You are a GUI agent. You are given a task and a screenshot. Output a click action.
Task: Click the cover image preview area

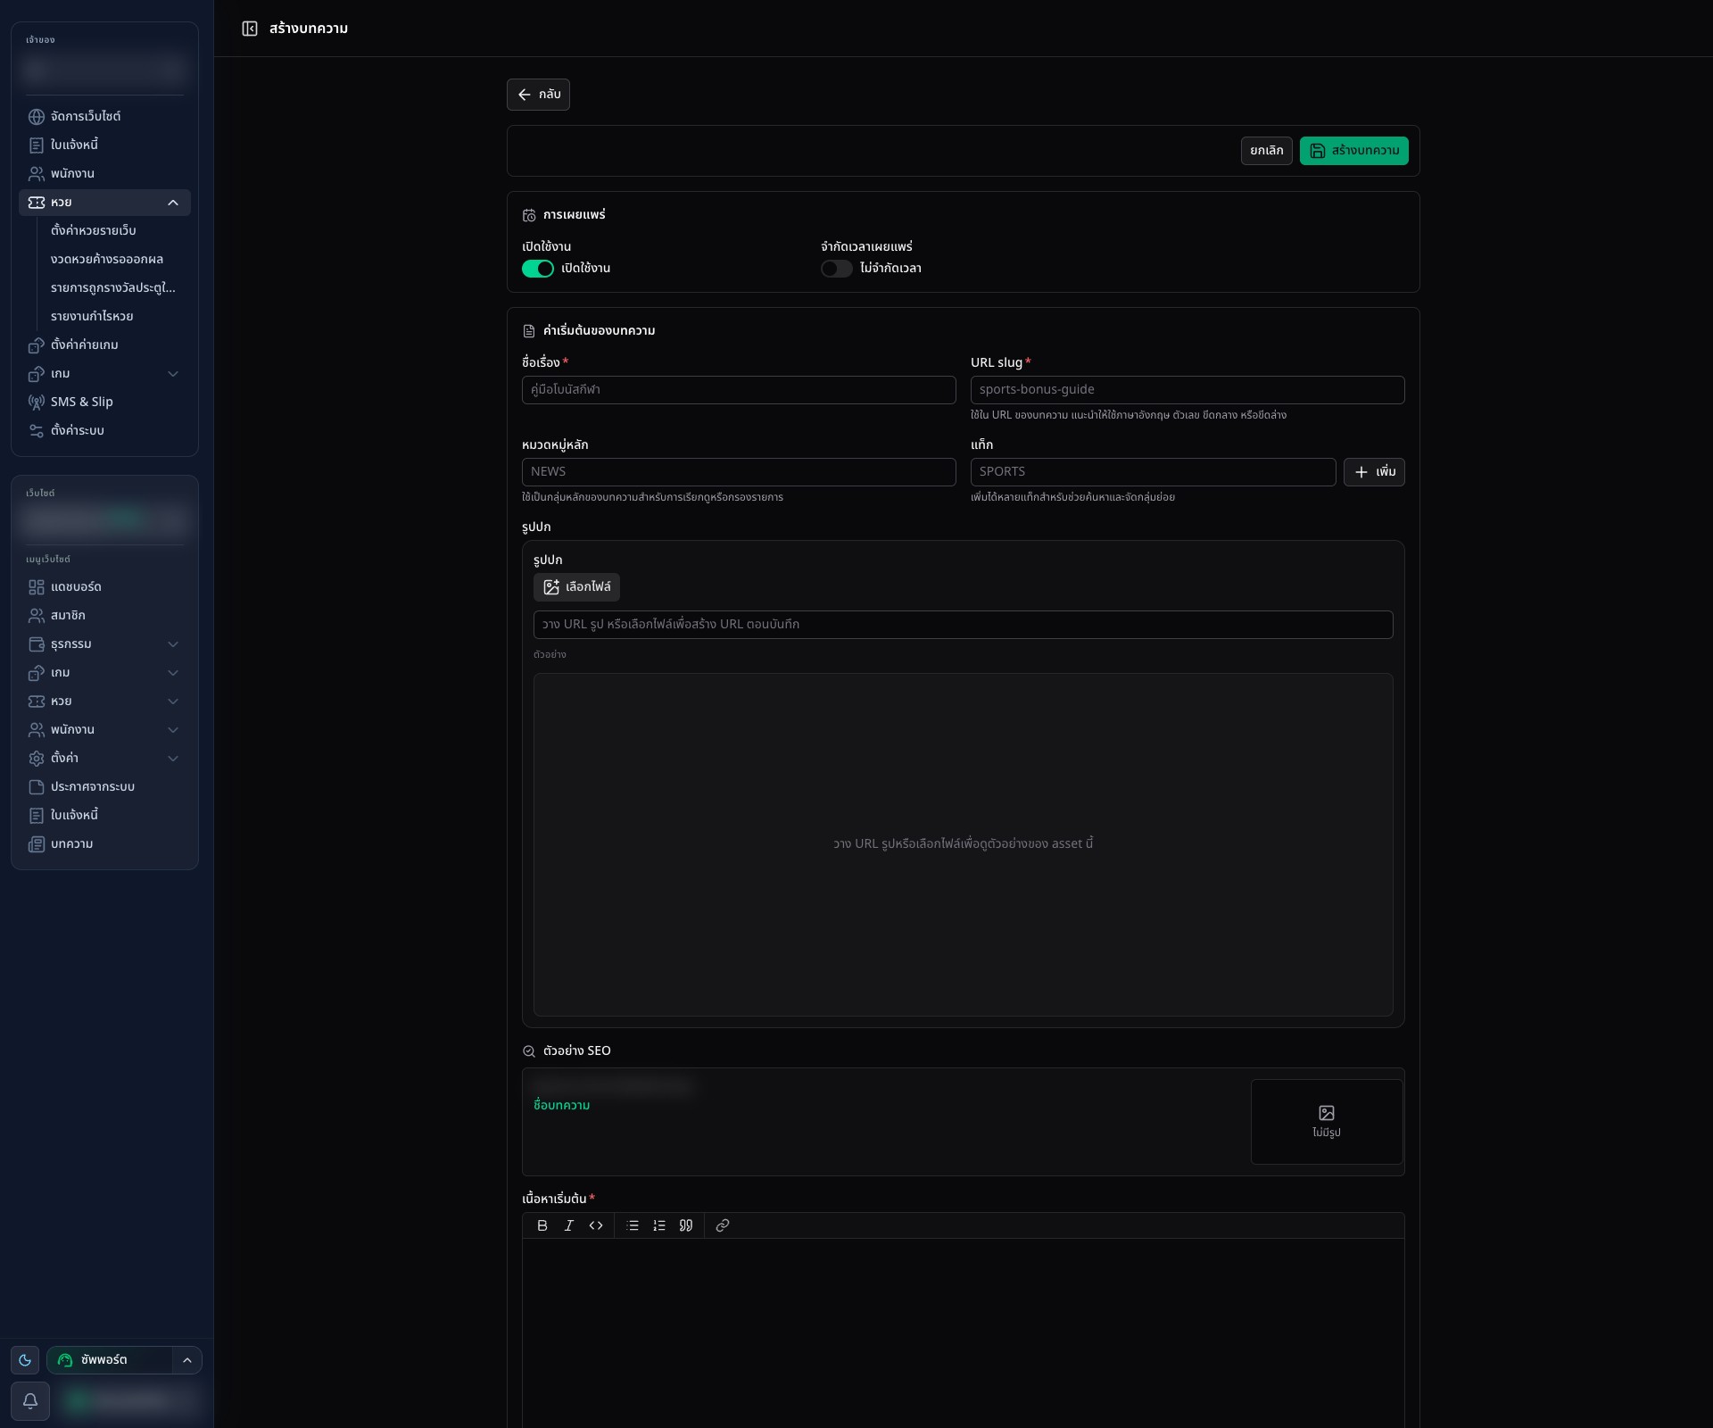(963, 844)
